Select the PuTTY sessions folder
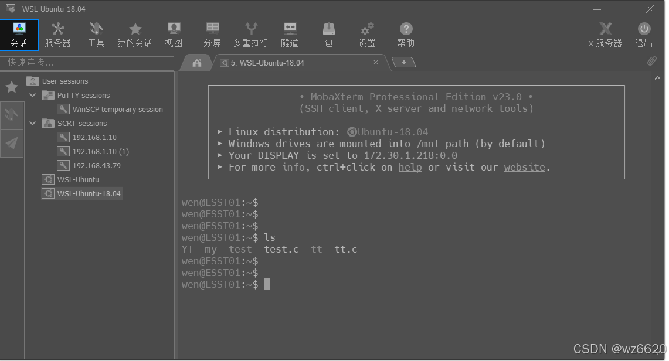 coord(76,95)
